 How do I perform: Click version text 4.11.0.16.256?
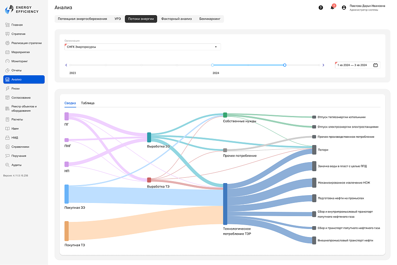tap(16, 176)
